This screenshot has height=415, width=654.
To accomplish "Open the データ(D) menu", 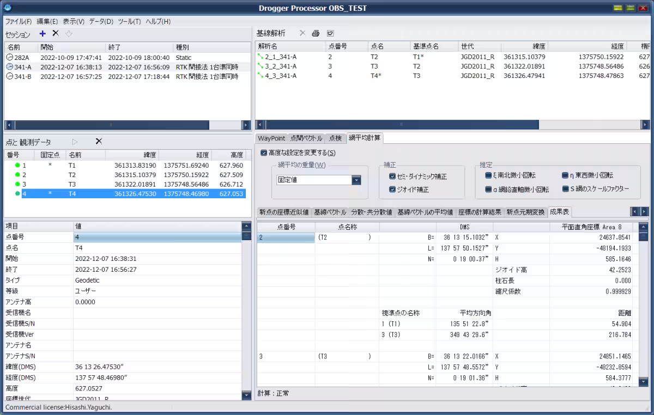I will [x=101, y=21].
